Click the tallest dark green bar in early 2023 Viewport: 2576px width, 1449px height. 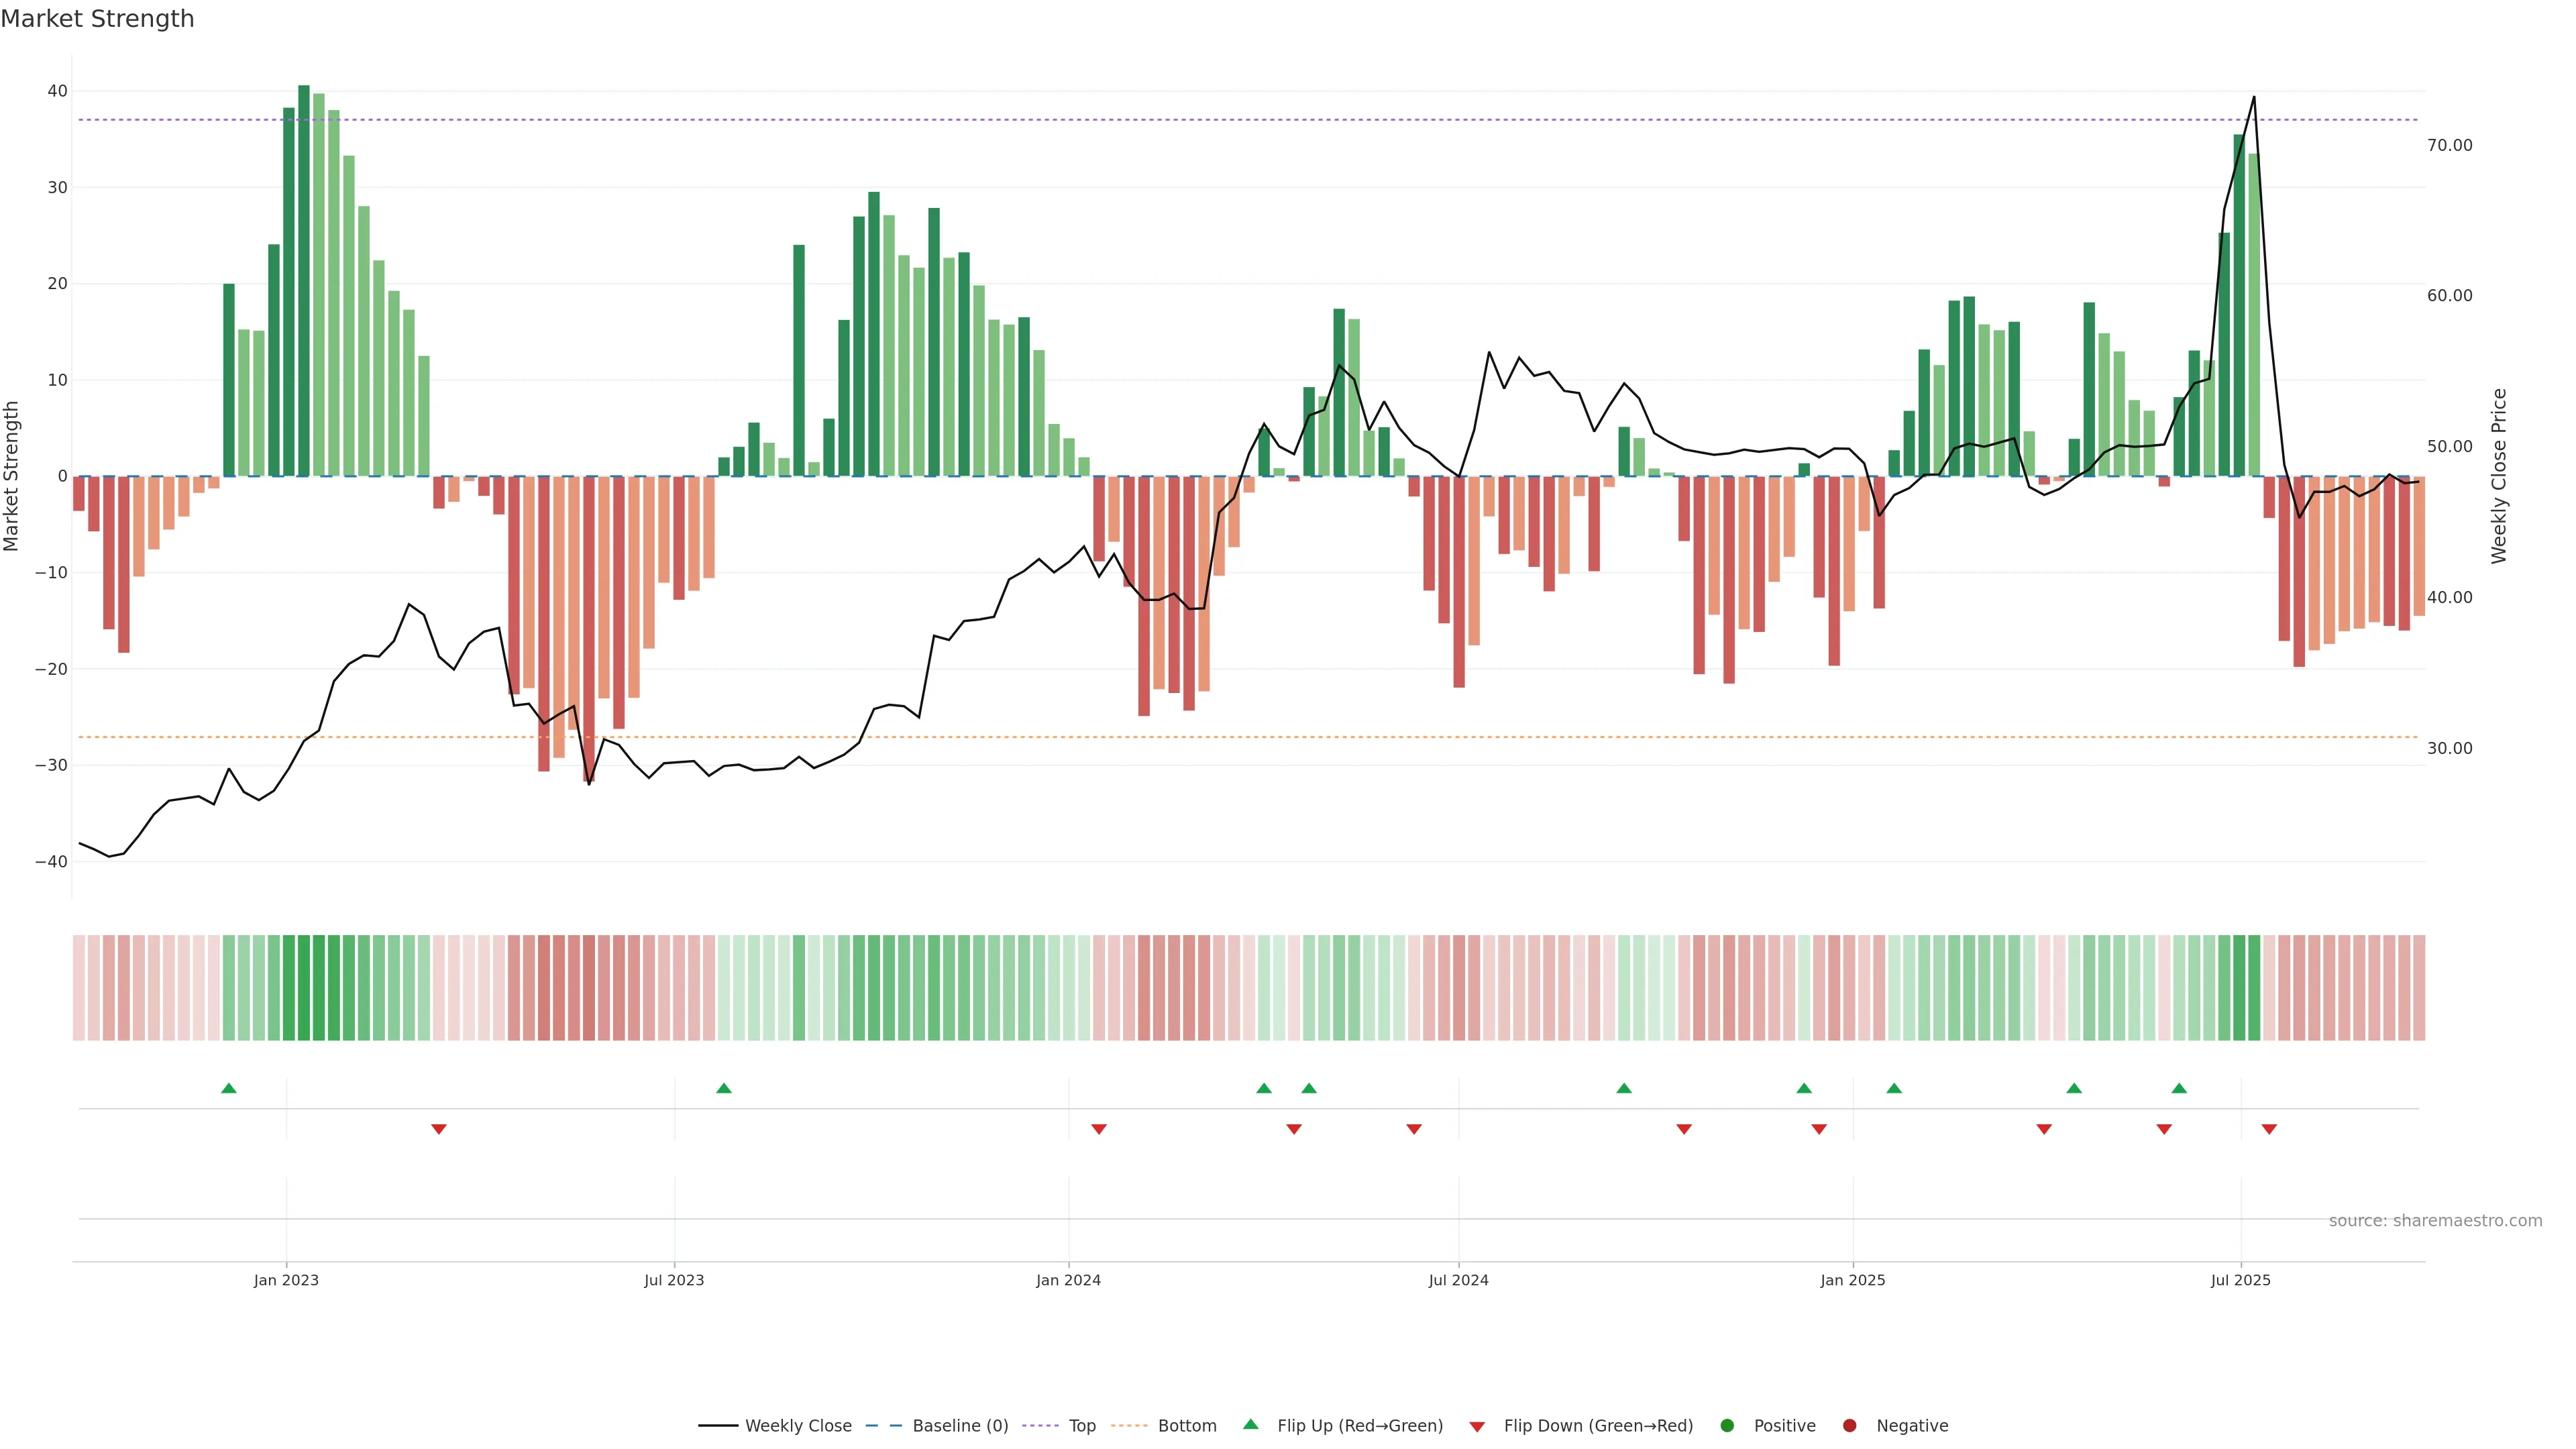(304, 280)
